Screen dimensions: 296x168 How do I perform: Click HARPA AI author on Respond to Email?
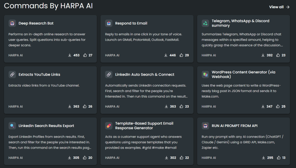(112, 55)
